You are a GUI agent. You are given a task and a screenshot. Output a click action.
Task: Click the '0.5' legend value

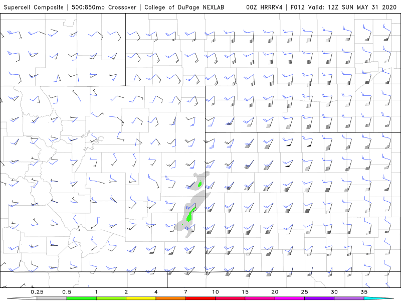67,292
